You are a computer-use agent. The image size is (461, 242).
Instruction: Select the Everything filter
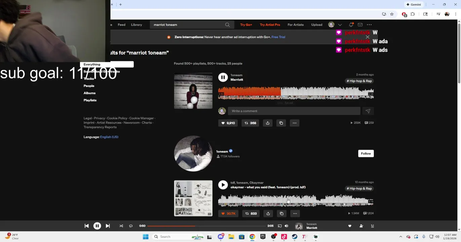pyautogui.click(x=107, y=64)
